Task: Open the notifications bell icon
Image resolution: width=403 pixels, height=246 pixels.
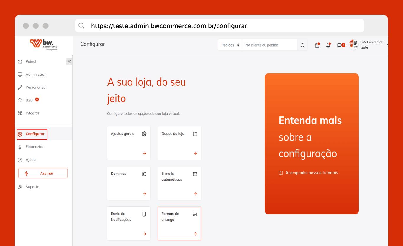Action: tap(328, 45)
